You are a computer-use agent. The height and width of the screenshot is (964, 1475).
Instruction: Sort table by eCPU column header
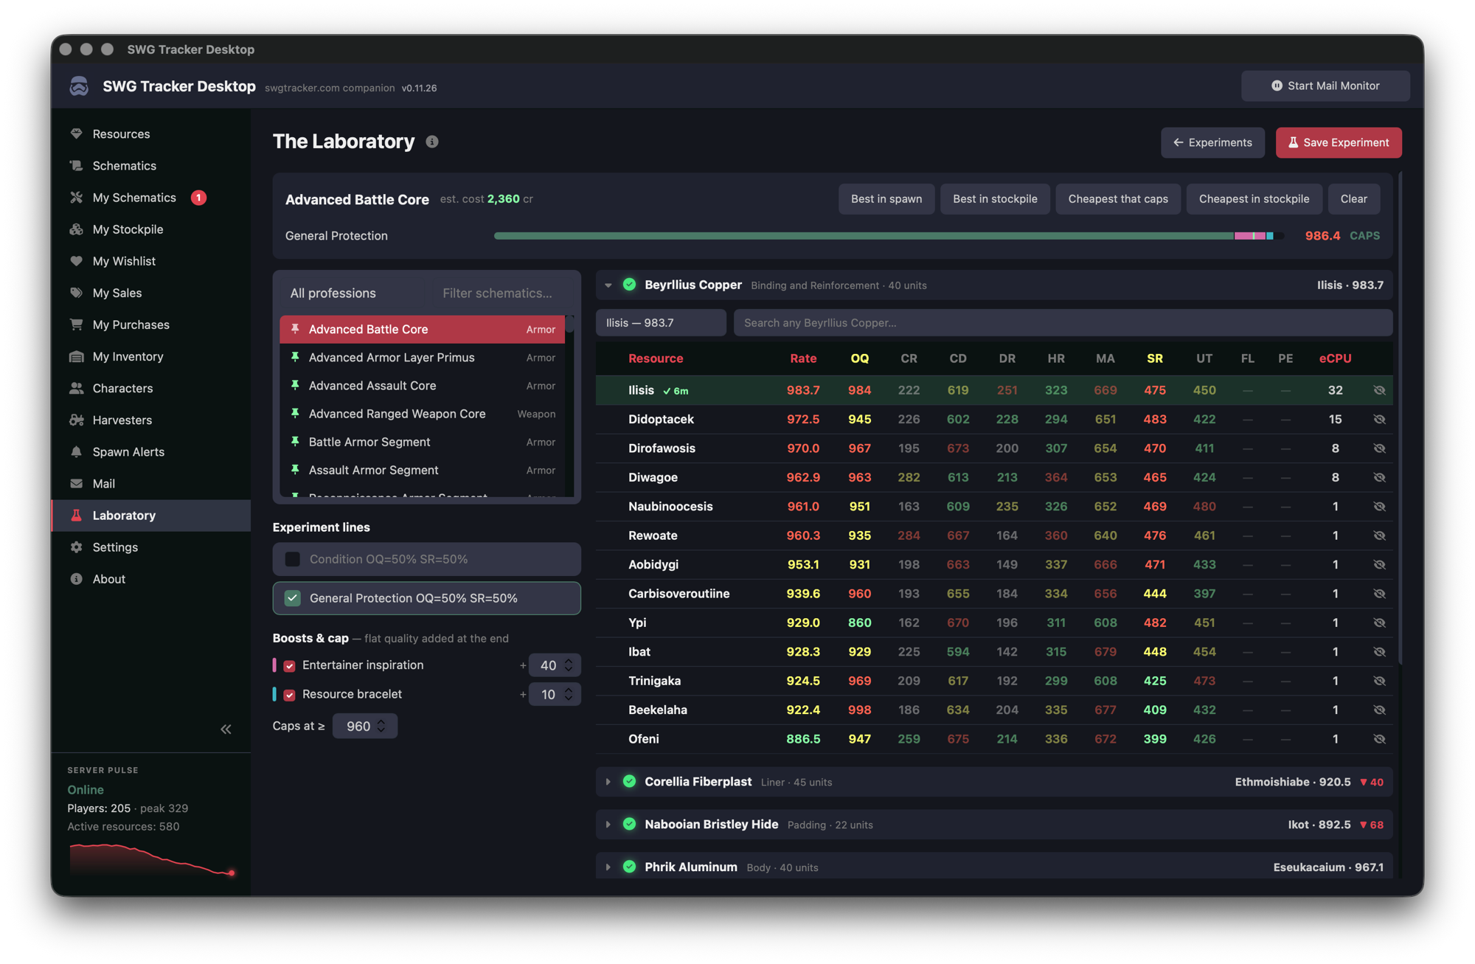[1335, 358]
